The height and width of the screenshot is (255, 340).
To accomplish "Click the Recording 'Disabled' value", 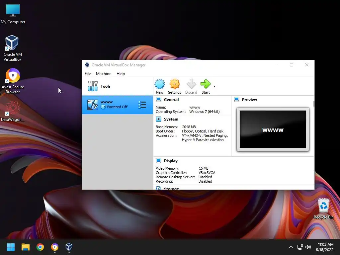I will pos(205,182).
